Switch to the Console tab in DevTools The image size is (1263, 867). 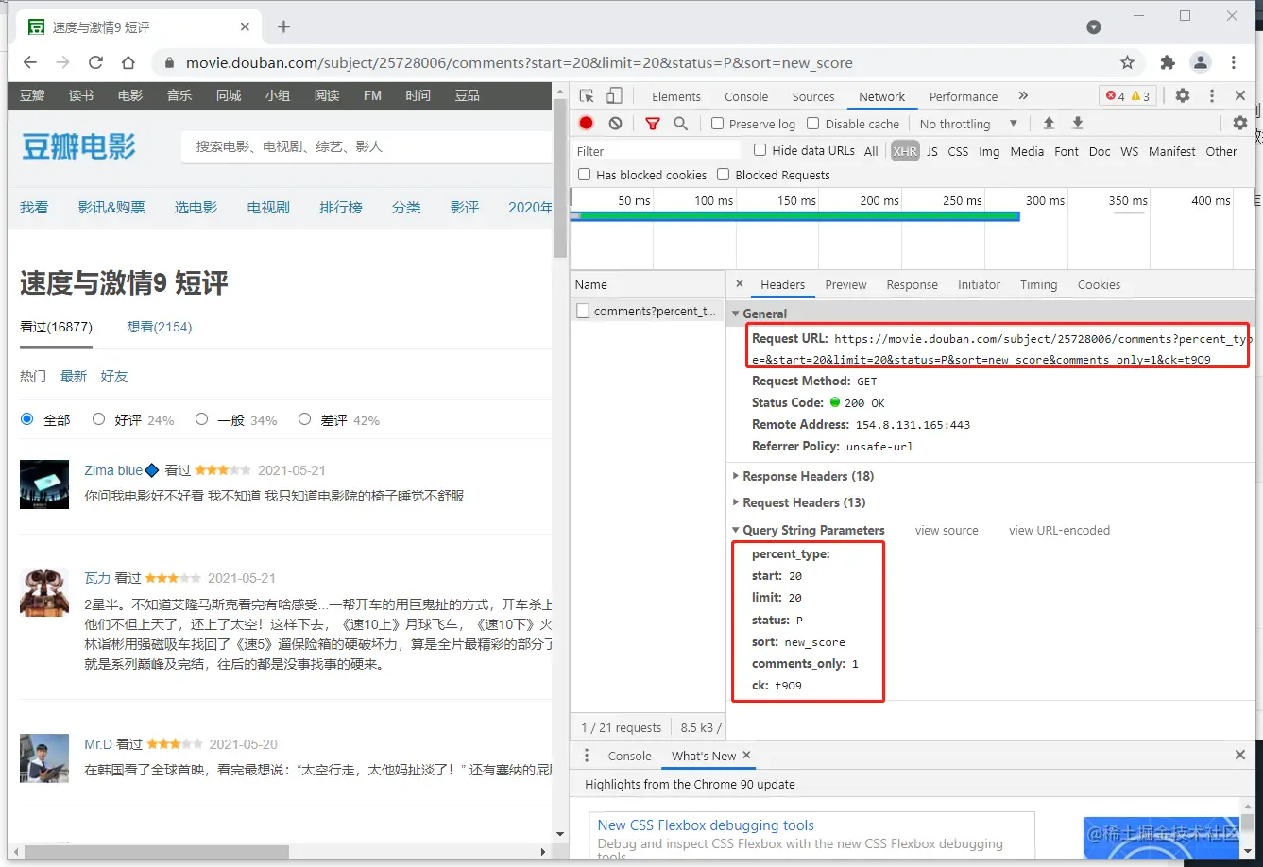746,96
